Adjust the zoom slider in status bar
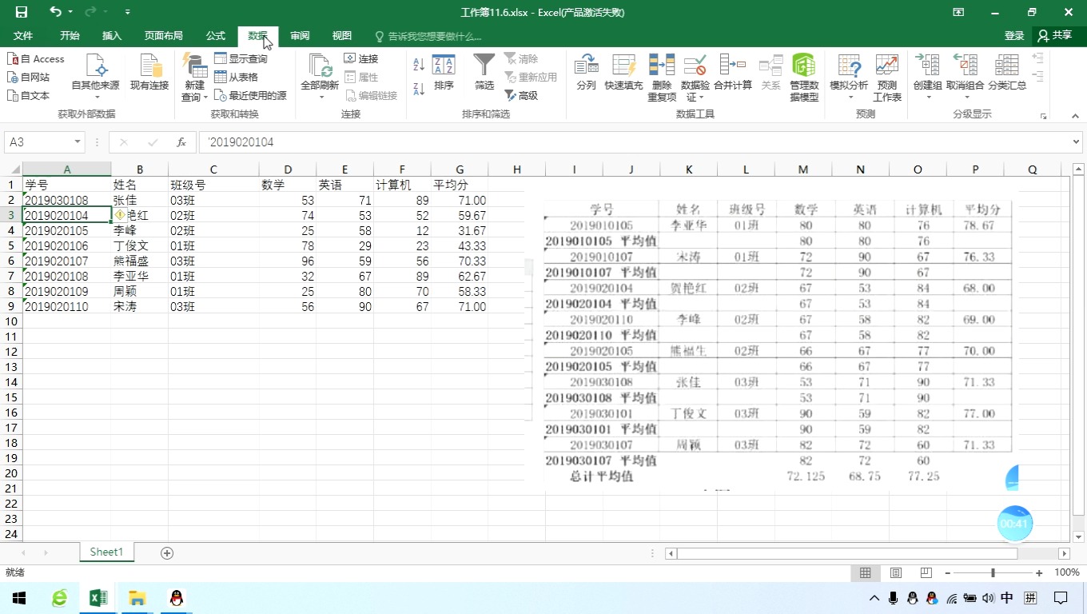The width and height of the screenshot is (1087, 614). coord(993,572)
